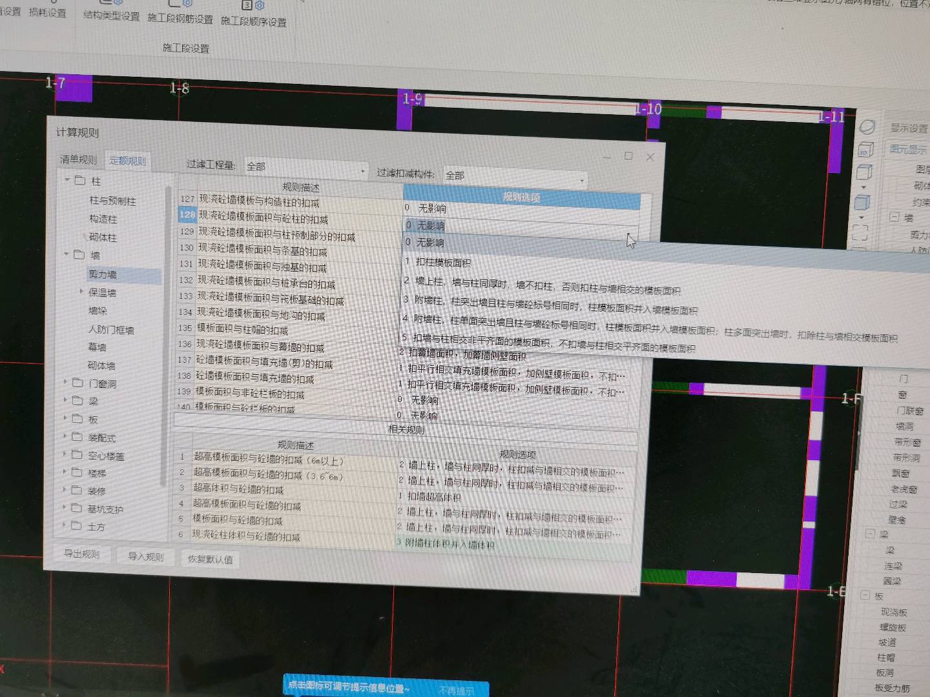Click the shaded blue cube icon
This screenshot has width=930, height=697.
(862, 203)
